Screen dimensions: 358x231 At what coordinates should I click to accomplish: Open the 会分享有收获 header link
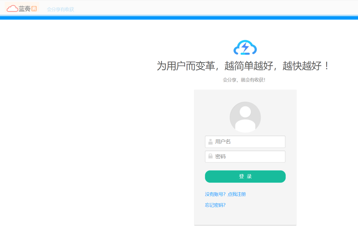60,9
